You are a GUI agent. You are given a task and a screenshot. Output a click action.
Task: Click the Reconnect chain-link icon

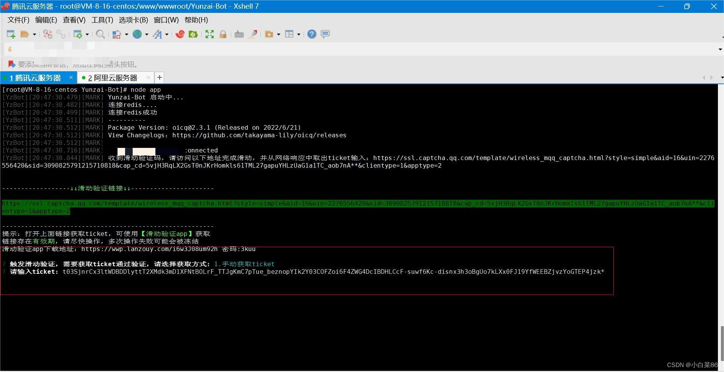pos(61,34)
